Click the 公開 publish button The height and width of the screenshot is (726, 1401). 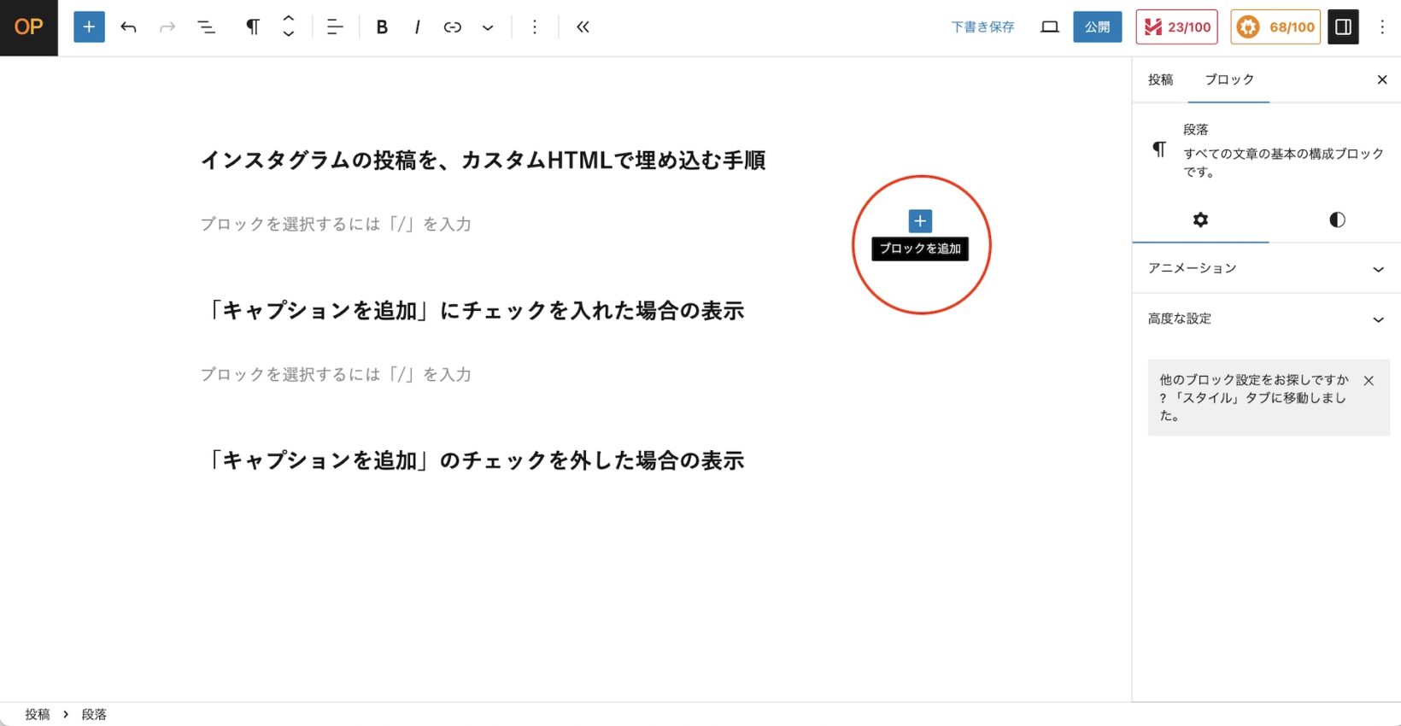click(1098, 27)
